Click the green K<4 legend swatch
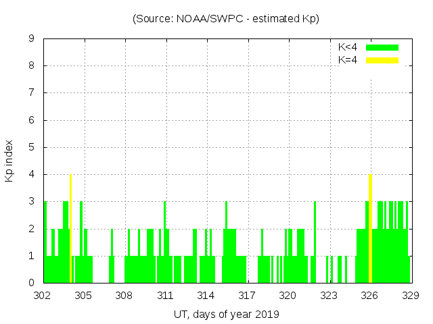 tap(382, 47)
